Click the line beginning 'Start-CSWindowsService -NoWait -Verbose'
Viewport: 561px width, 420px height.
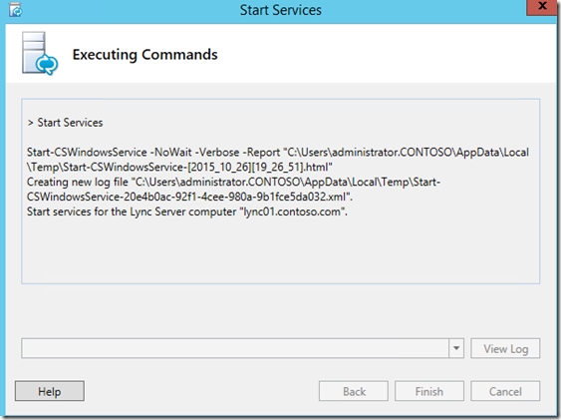[278, 153]
